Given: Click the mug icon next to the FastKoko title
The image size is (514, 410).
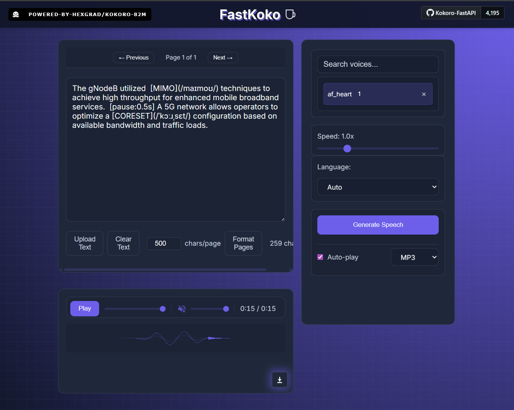Looking at the screenshot, I should (x=290, y=14).
